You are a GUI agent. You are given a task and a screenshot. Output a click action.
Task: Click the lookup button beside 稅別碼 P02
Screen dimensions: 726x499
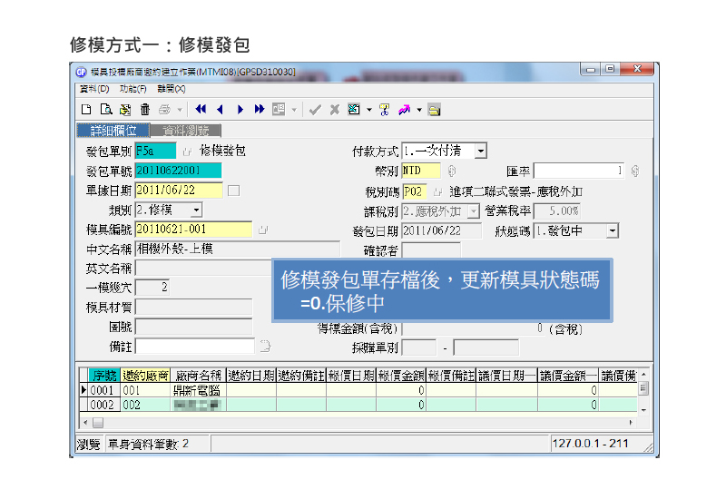pos(437,191)
